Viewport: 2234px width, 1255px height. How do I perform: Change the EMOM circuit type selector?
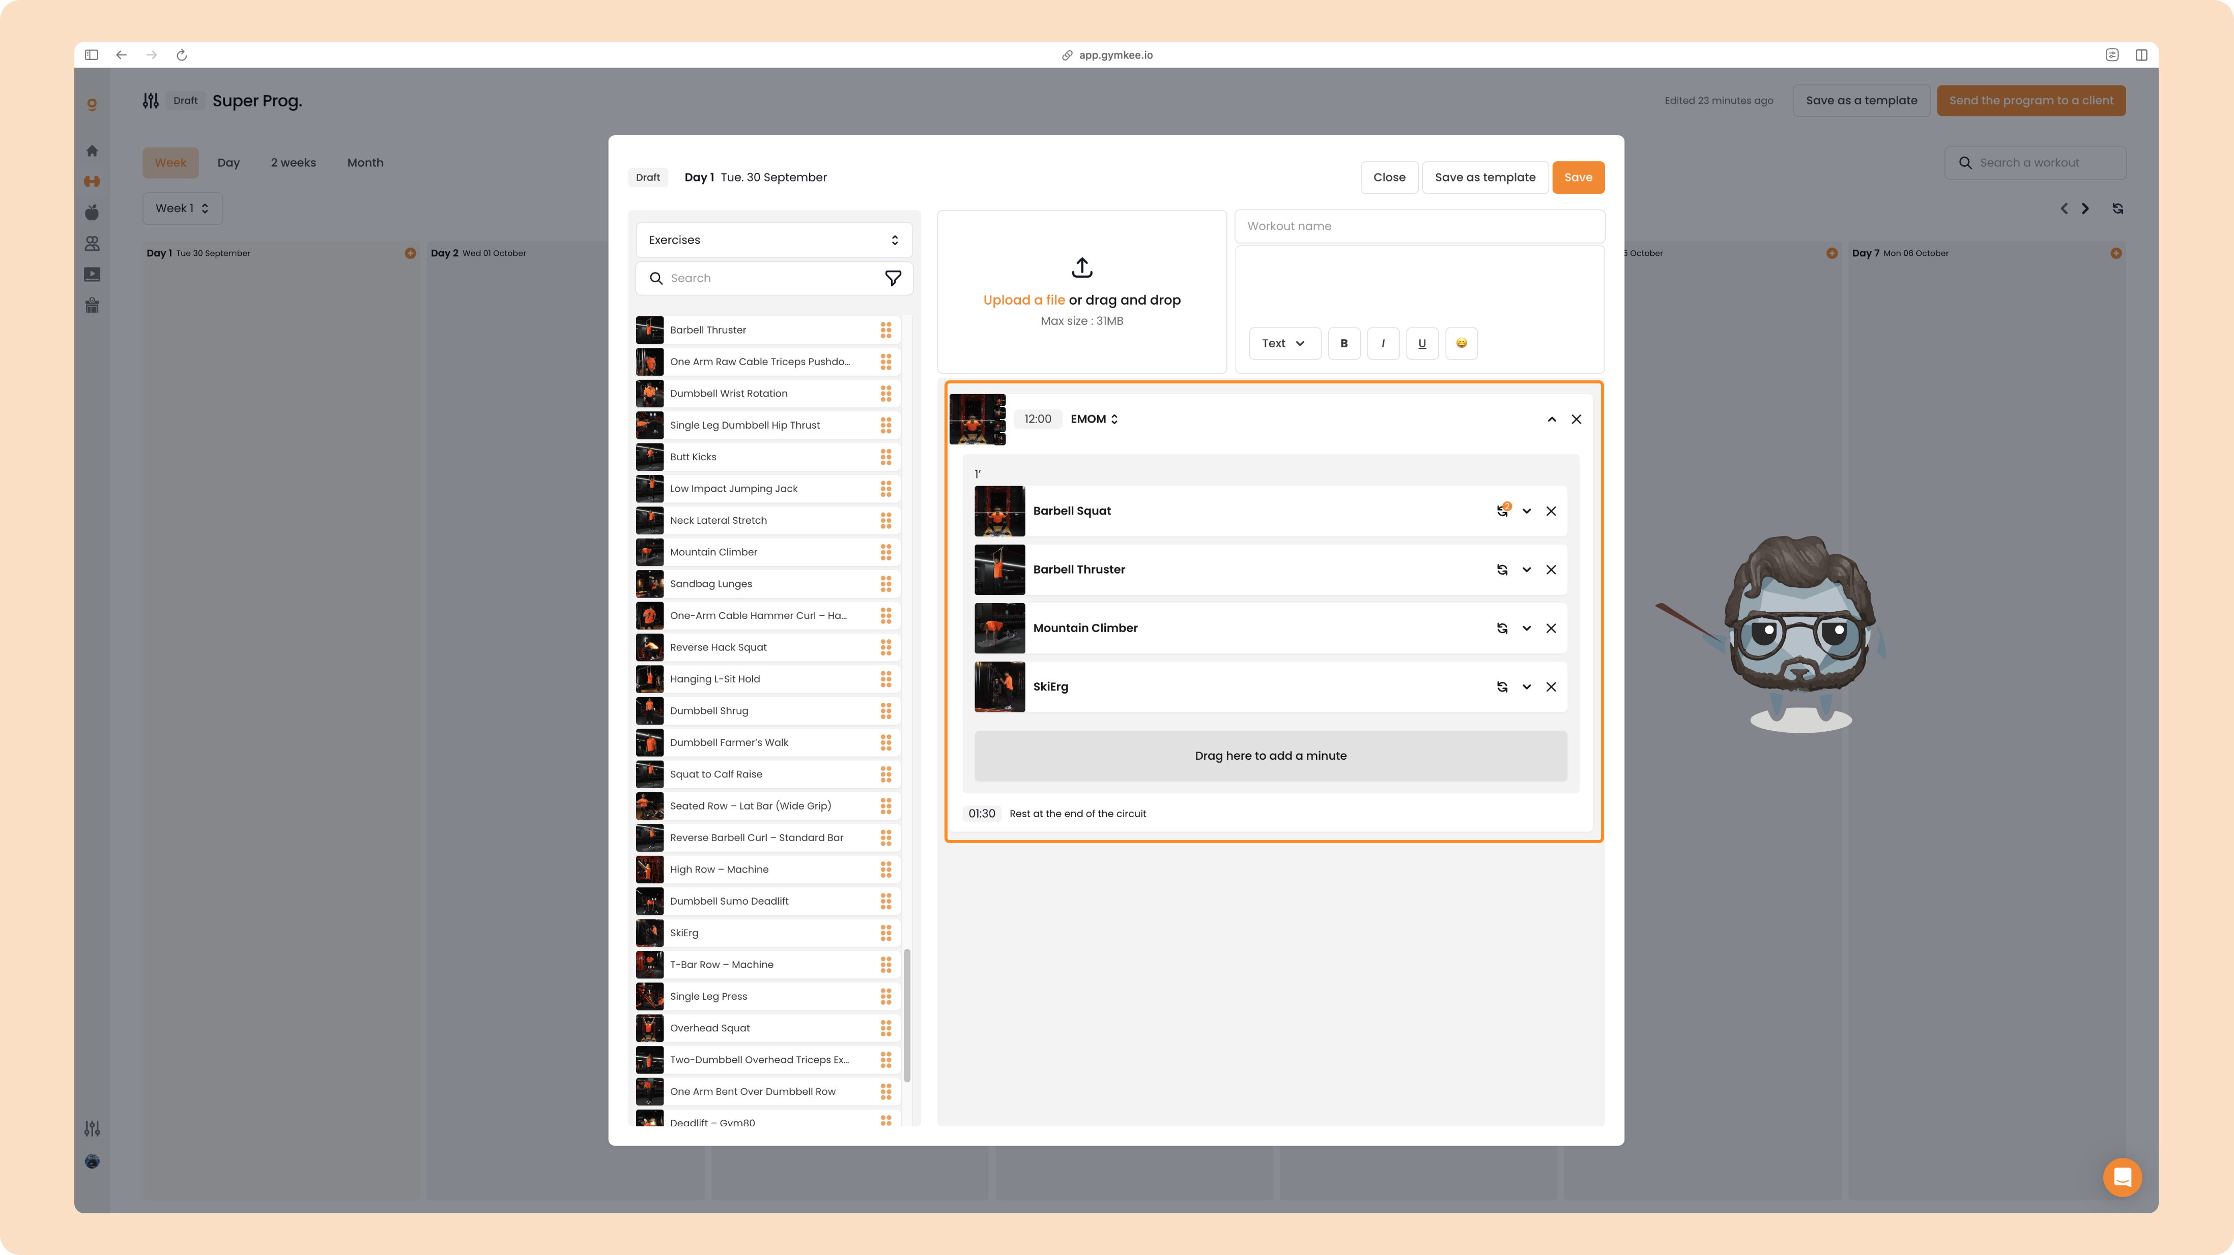(1094, 419)
